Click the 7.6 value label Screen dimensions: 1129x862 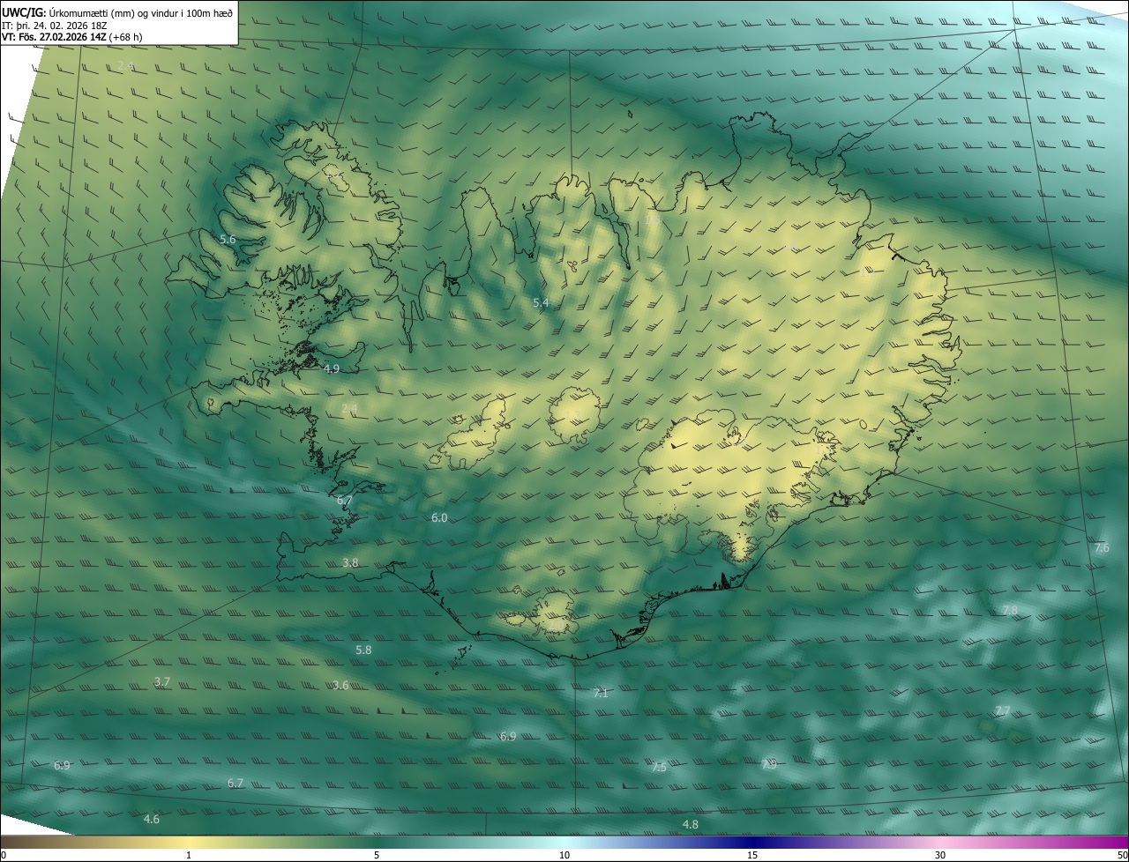coord(1102,548)
